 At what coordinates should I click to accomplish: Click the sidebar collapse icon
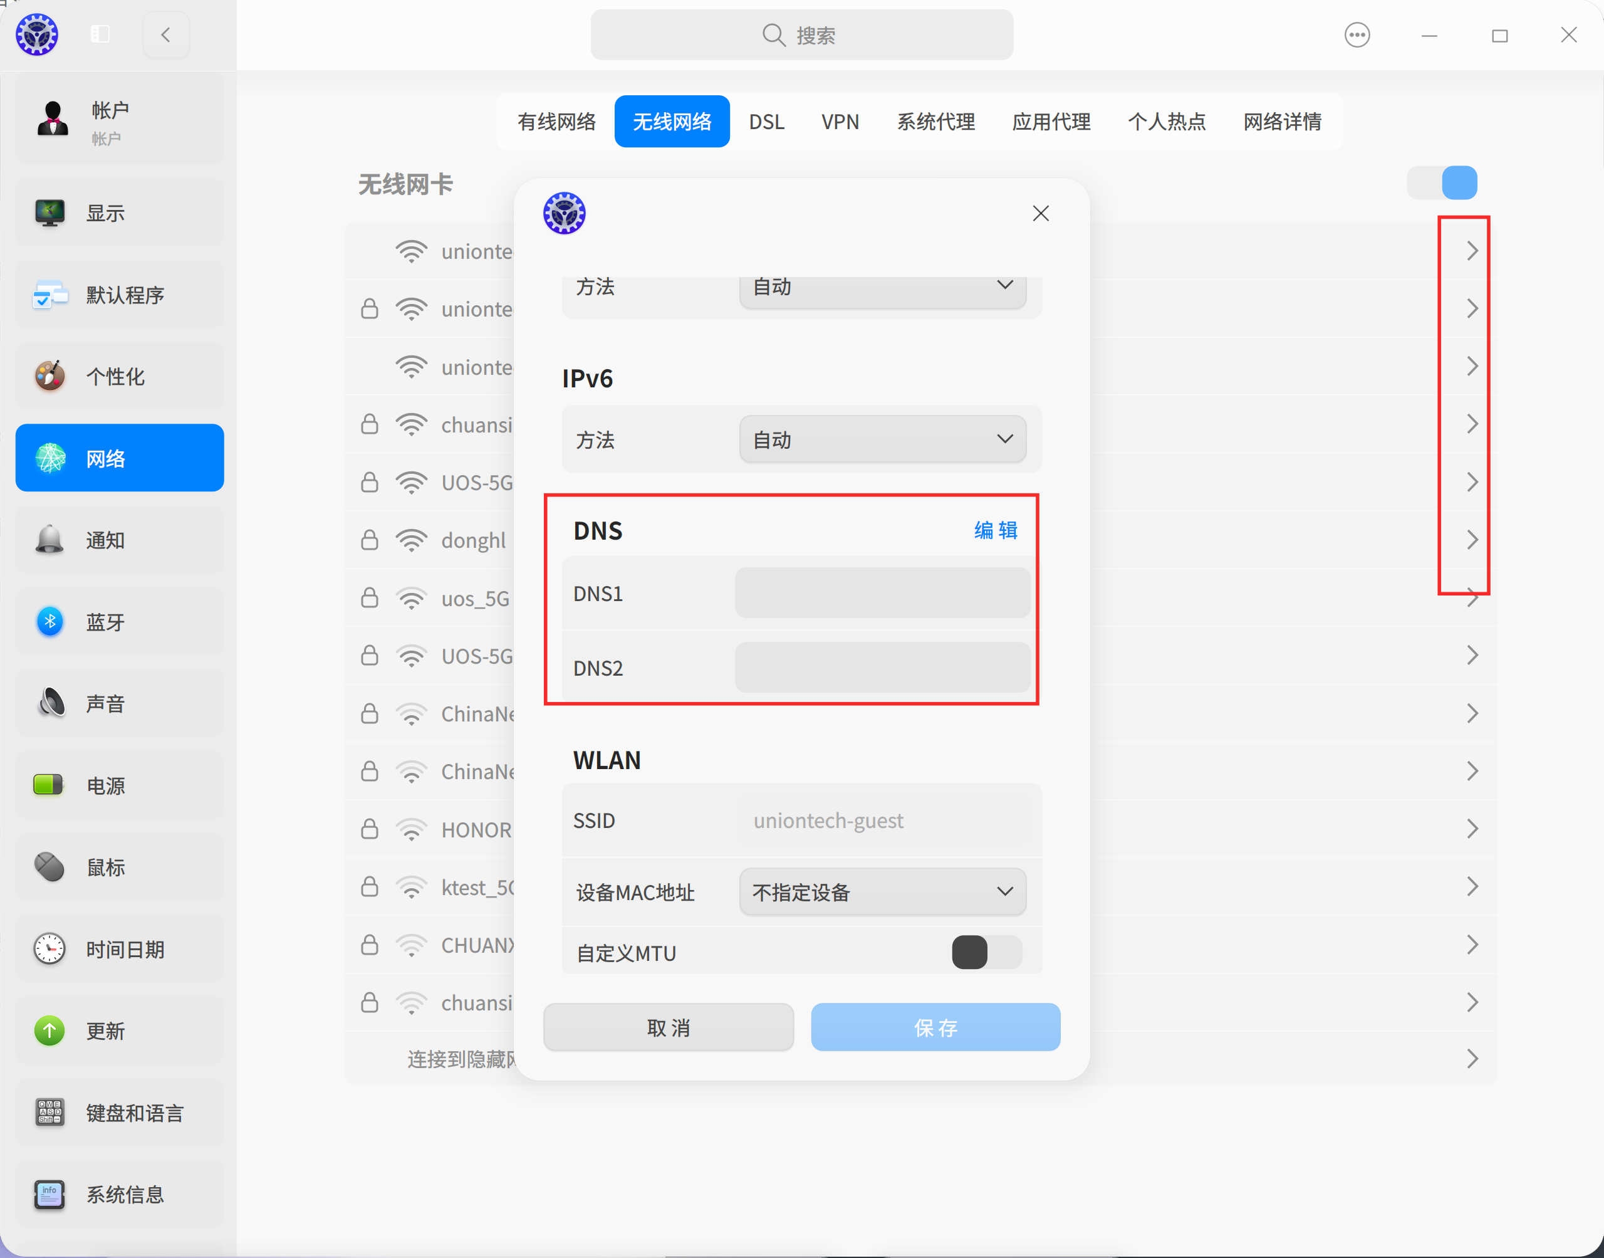click(x=100, y=34)
